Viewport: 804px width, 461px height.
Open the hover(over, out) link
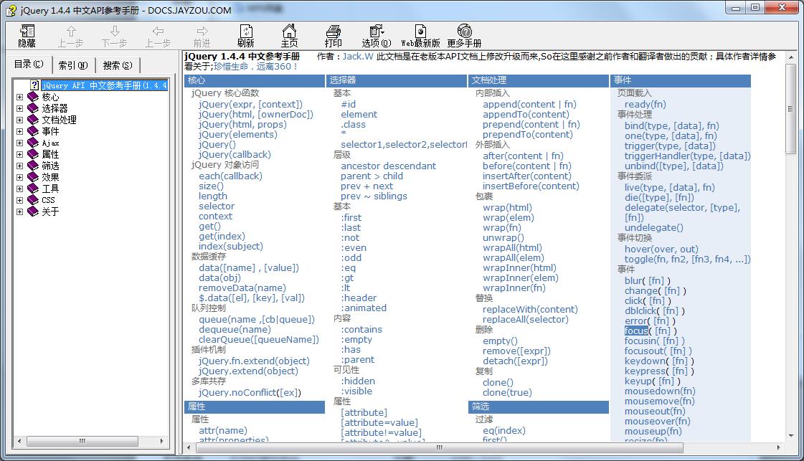(661, 249)
